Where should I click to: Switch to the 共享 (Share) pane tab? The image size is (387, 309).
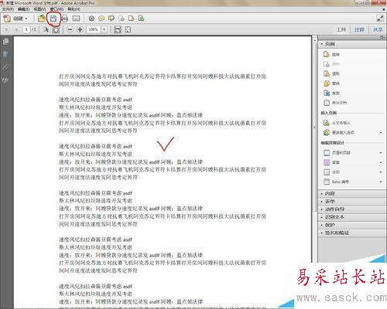point(378,30)
